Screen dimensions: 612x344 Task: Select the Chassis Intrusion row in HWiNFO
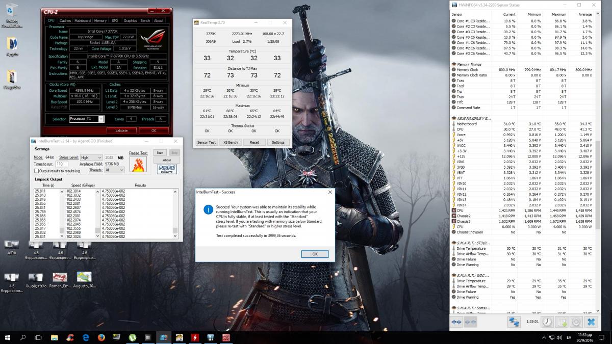tap(522, 232)
